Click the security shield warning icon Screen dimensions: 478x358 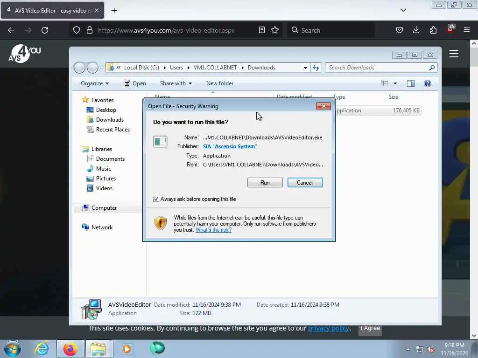(x=161, y=223)
